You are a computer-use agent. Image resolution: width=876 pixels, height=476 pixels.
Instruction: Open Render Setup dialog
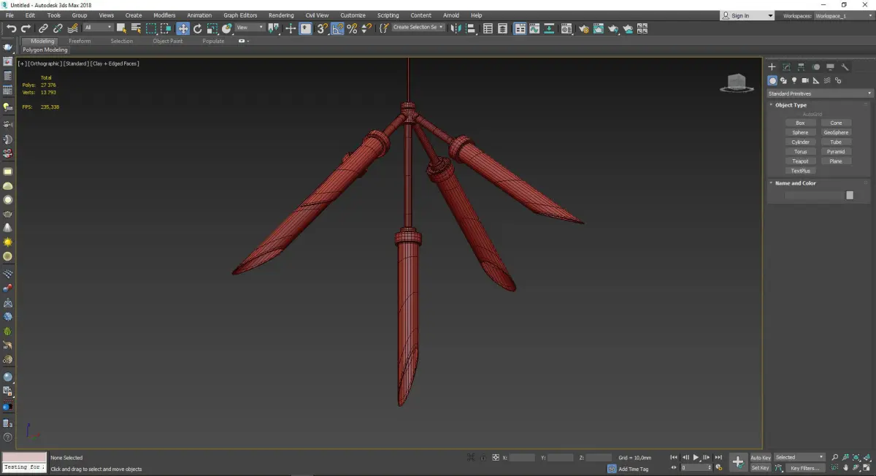pos(584,28)
